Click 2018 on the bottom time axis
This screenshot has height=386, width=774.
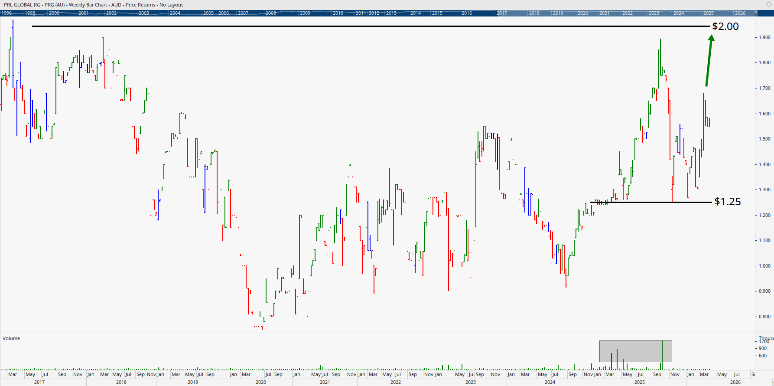121,382
